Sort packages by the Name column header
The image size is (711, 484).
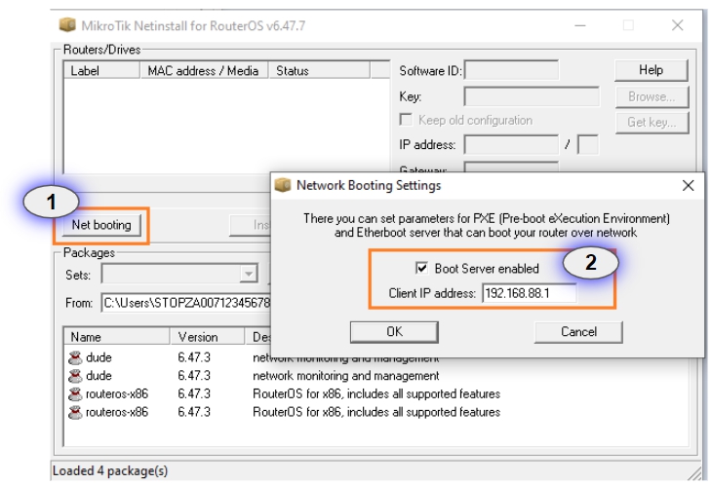117,337
